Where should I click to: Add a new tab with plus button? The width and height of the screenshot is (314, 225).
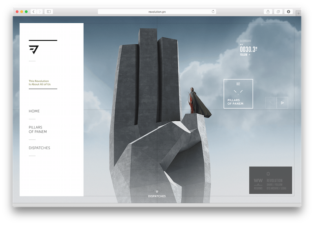pos(298,13)
